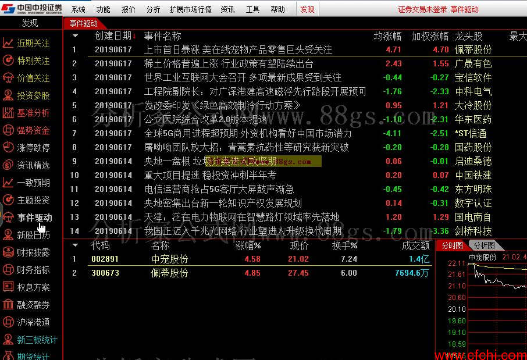527x360 pixels.
Task: Sort by the 龙头股 column header
Action: point(468,36)
